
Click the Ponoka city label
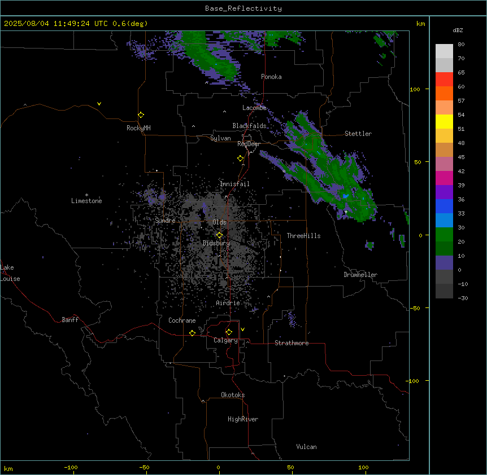[x=271, y=77]
